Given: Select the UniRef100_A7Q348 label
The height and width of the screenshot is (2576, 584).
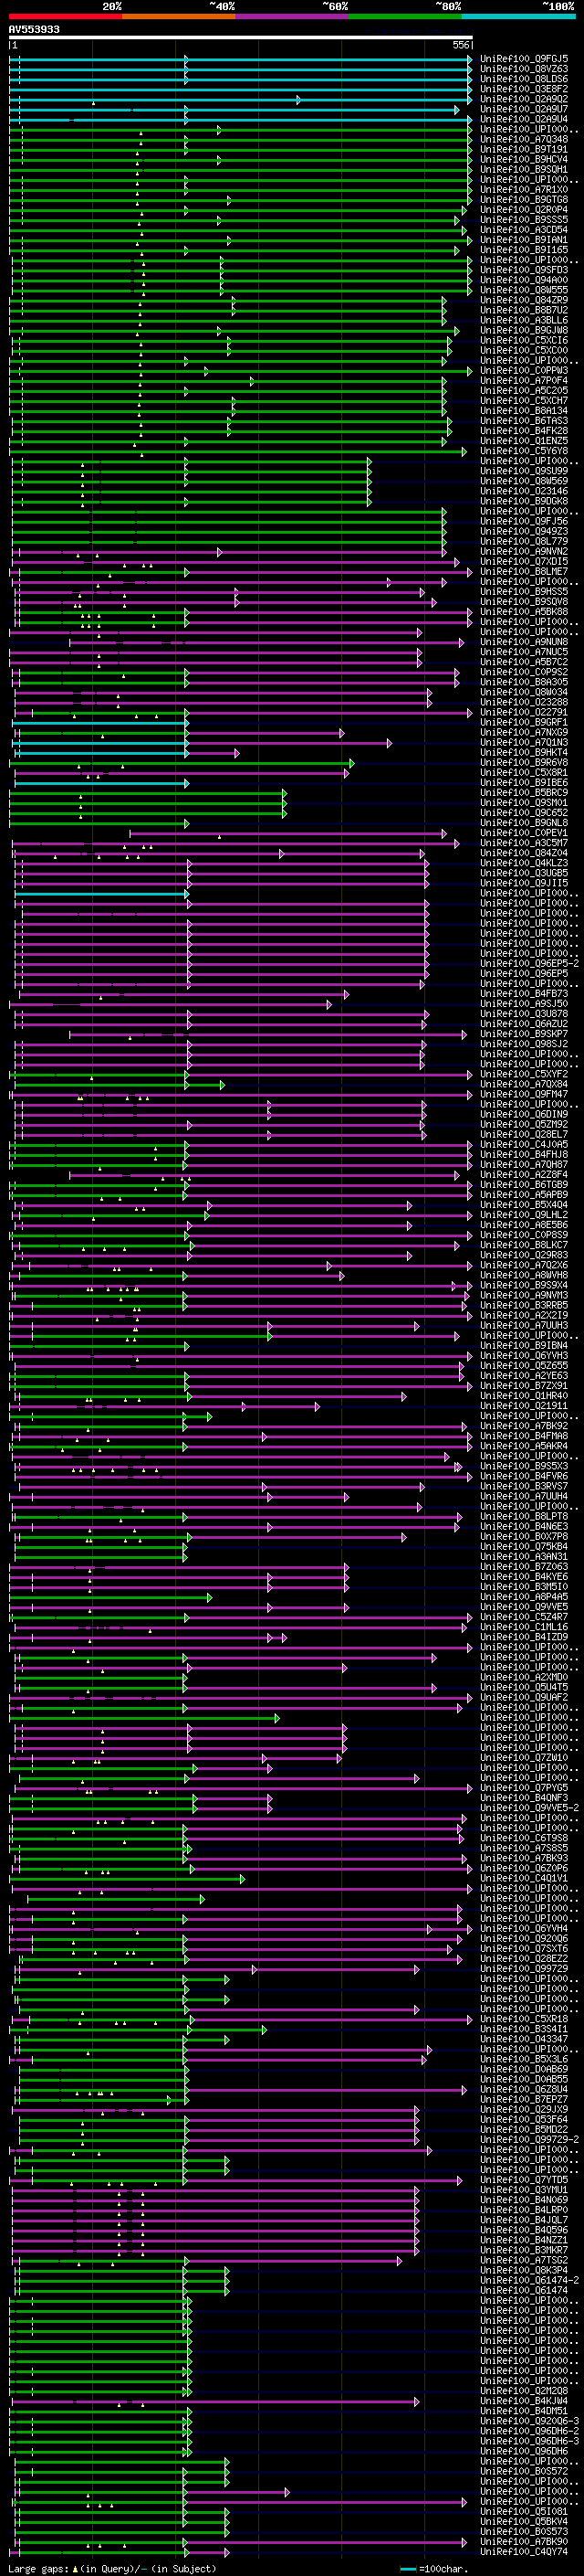Looking at the screenshot, I should click(x=523, y=140).
